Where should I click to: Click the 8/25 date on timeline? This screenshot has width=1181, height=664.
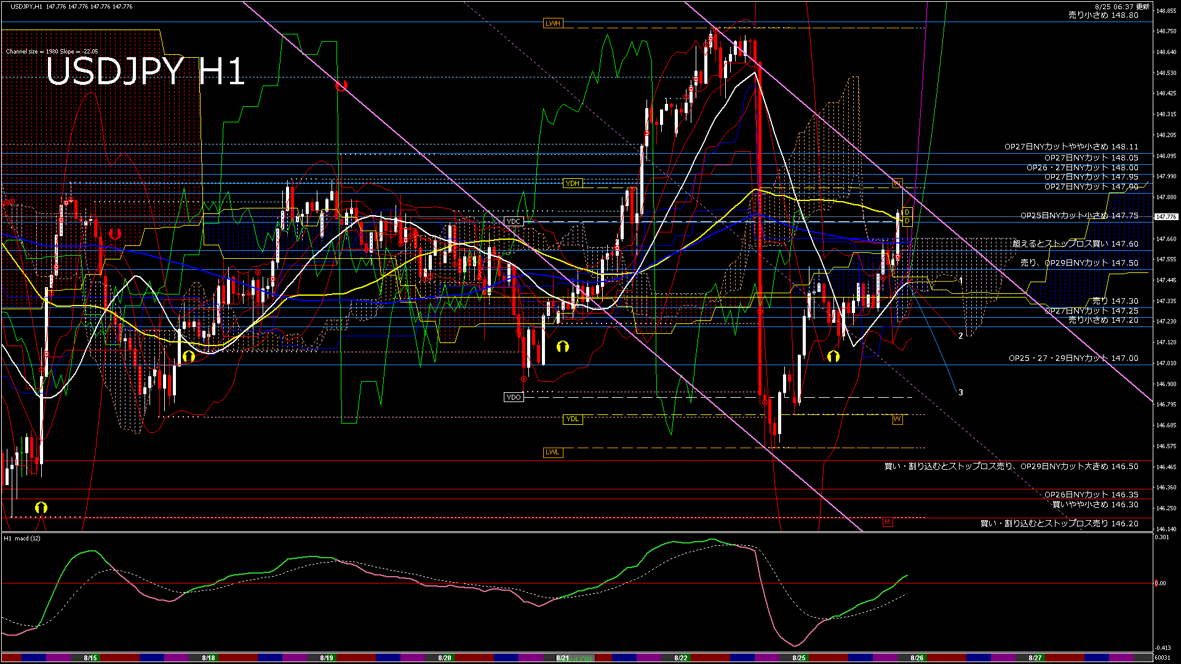(799, 658)
